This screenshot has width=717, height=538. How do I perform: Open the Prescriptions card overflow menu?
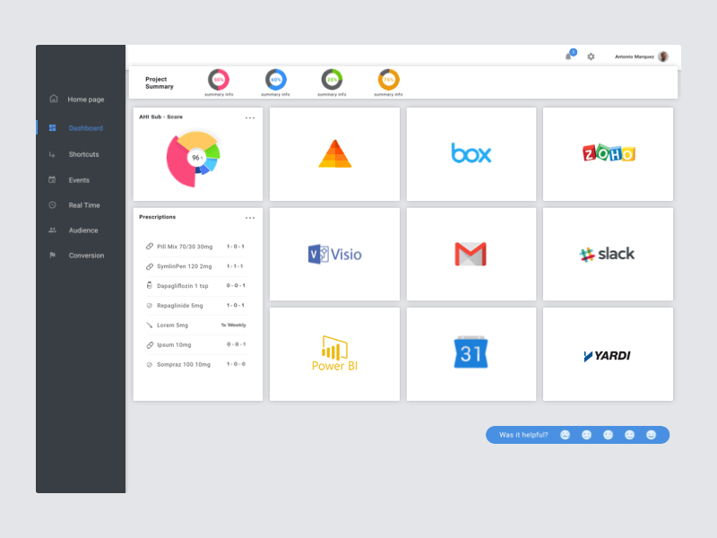(x=250, y=217)
